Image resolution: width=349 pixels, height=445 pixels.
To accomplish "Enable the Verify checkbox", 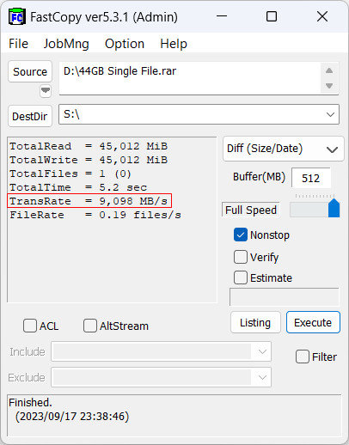I will pyautogui.click(x=241, y=257).
